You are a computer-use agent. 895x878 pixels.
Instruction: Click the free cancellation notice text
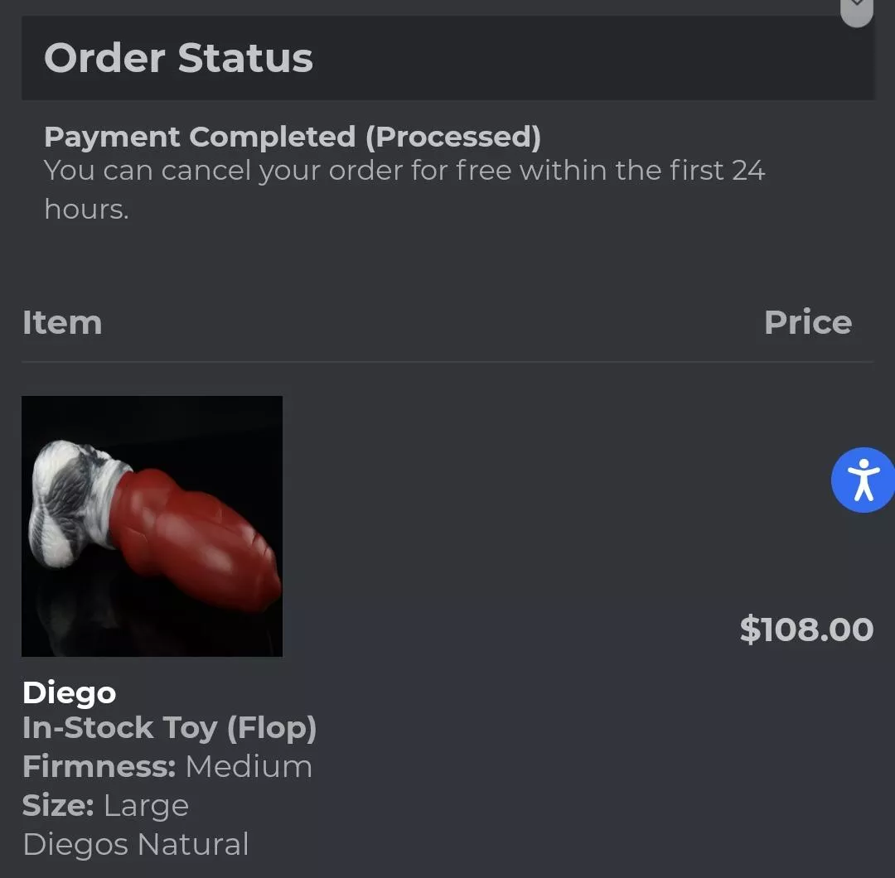pyautogui.click(x=404, y=189)
